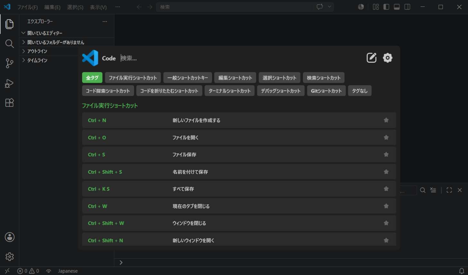The height and width of the screenshot is (275, 468).
Task: Favorite the Ctrl + O shortcut
Action: click(x=386, y=137)
